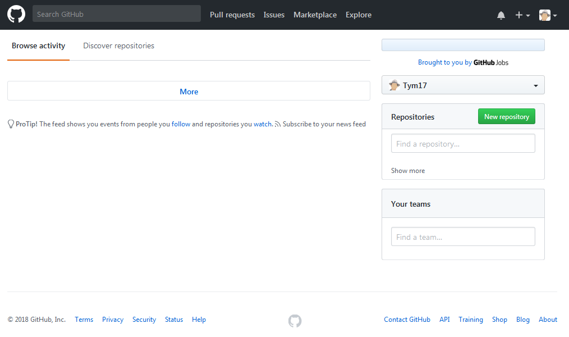Open the Training footer link
This screenshot has height=337, width=569.
coord(471,320)
